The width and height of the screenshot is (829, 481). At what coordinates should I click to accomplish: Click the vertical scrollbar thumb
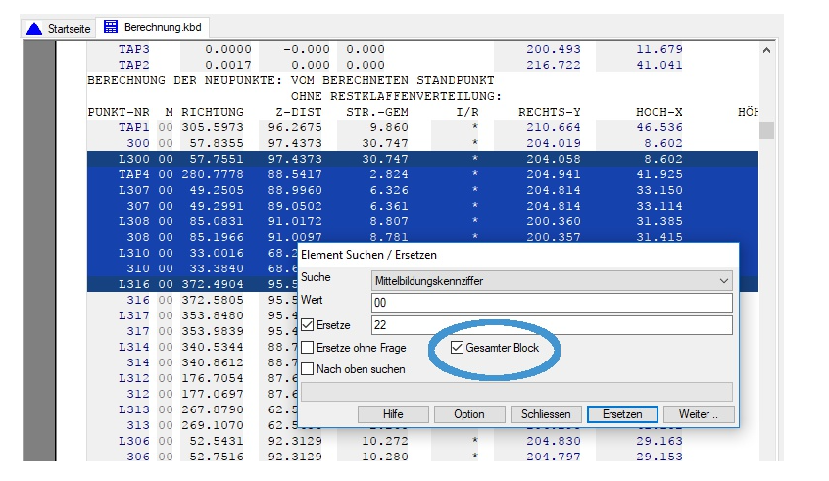click(x=766, y=130)
